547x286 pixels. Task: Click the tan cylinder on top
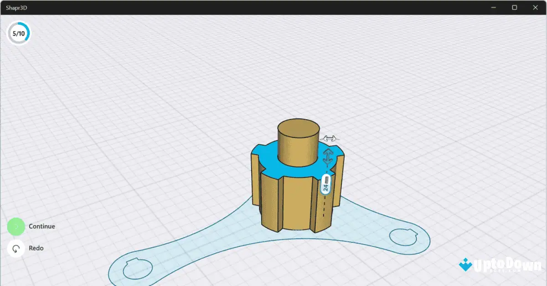click(297, 137)
